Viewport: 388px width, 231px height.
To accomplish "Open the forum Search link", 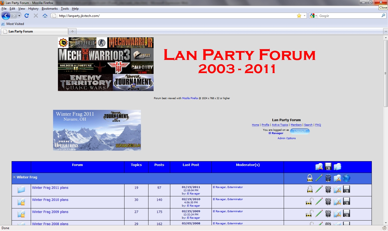I will pyautogui.click(x=308, y=125).
